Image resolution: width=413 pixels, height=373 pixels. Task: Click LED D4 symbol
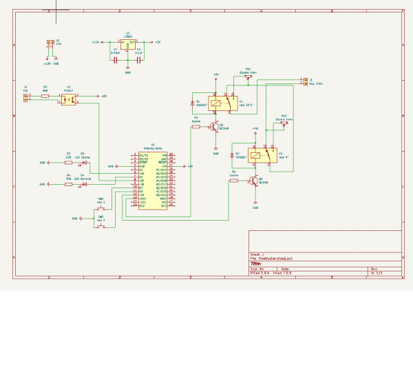[x=84, y=184]
